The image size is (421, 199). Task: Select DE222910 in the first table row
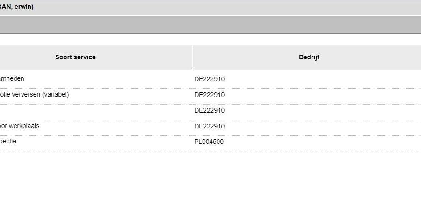point(209,79)
